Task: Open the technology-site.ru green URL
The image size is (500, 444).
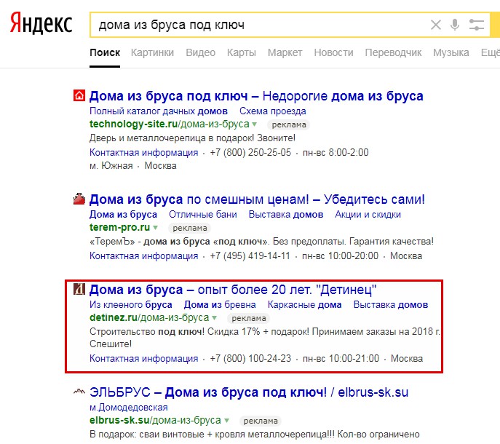Action: pyautogui.click(x=170, y=124)
